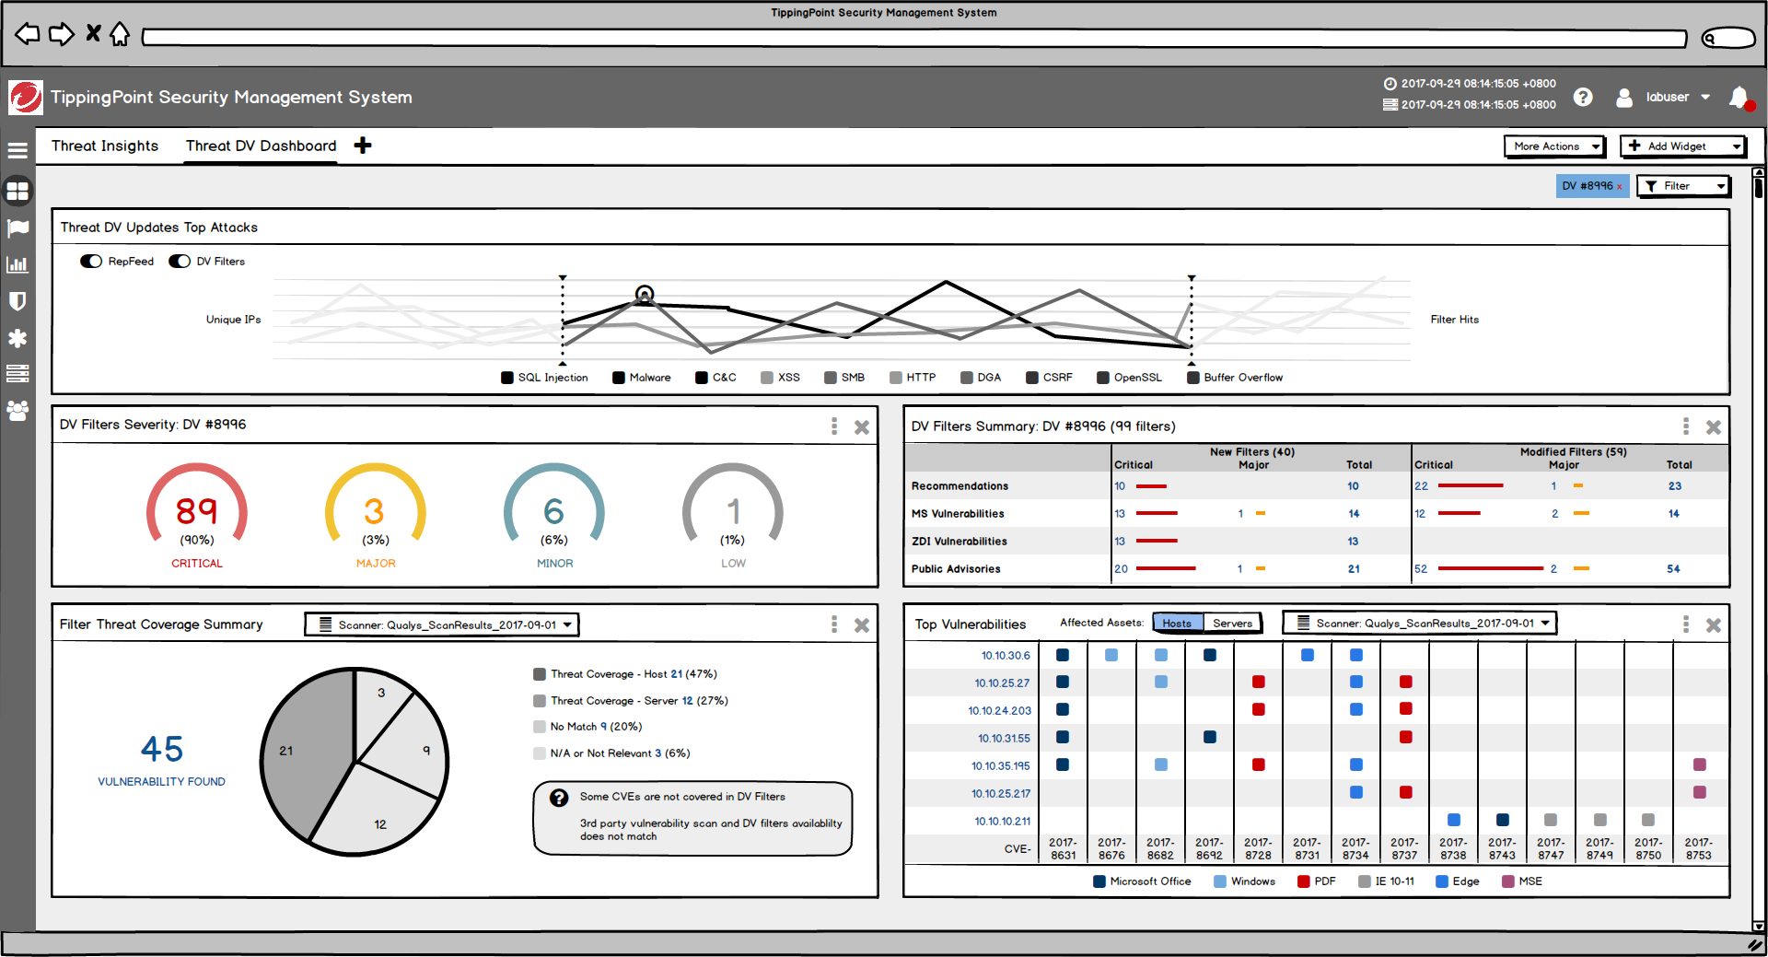
Task: Open the asterisk sidebar icon
Action: click(17, 338)
